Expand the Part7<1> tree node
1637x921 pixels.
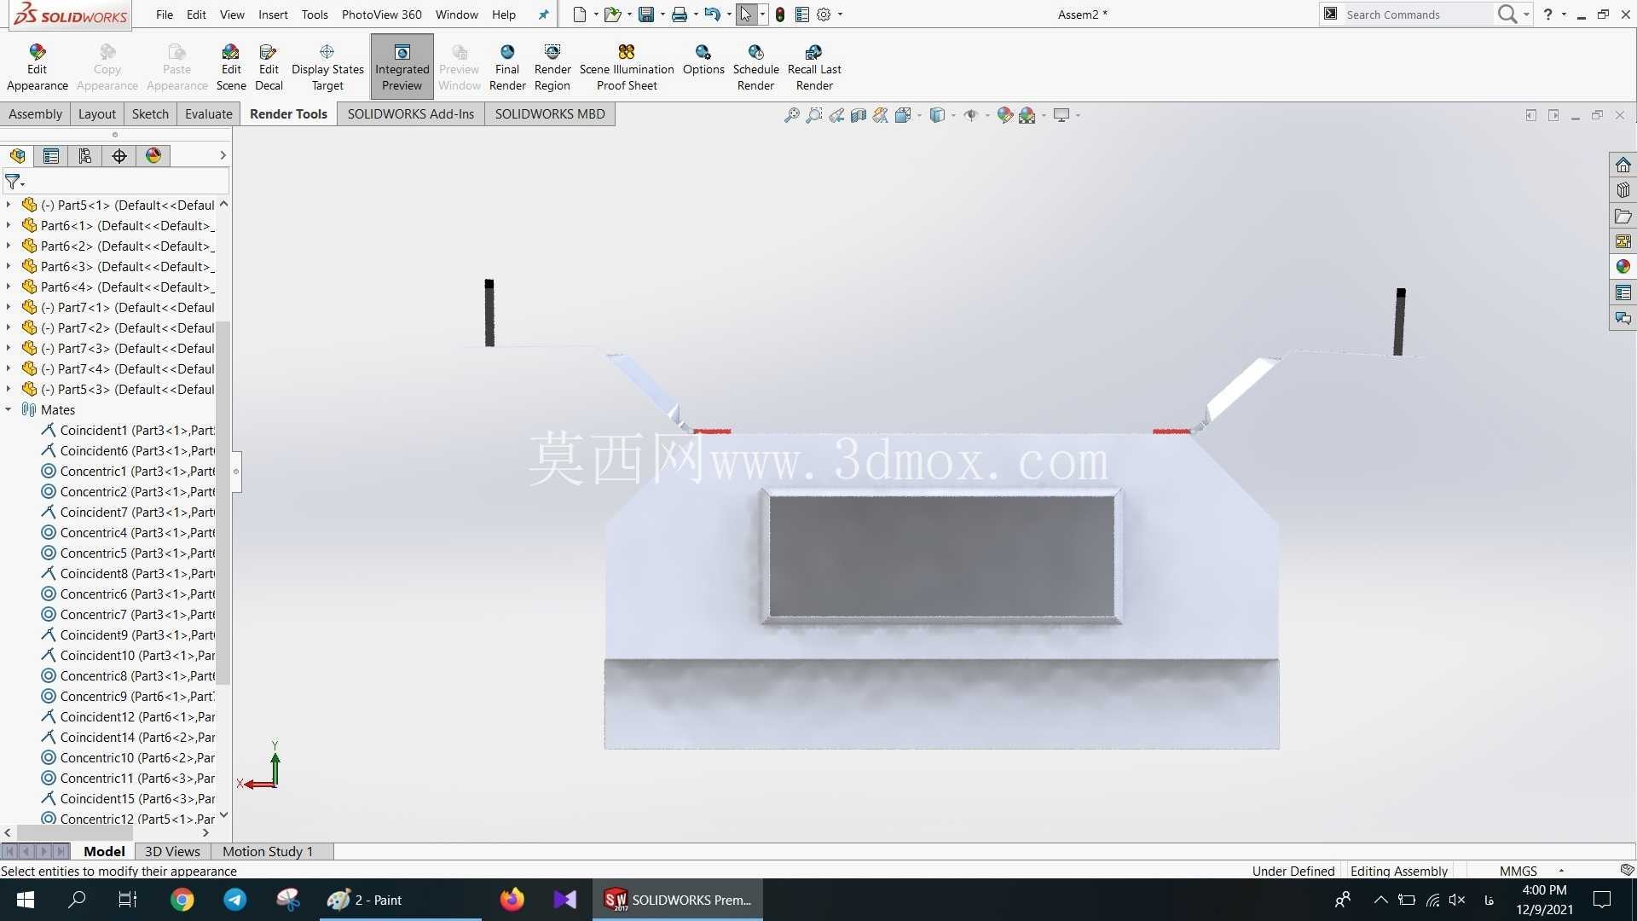click(x=9, y=307)
